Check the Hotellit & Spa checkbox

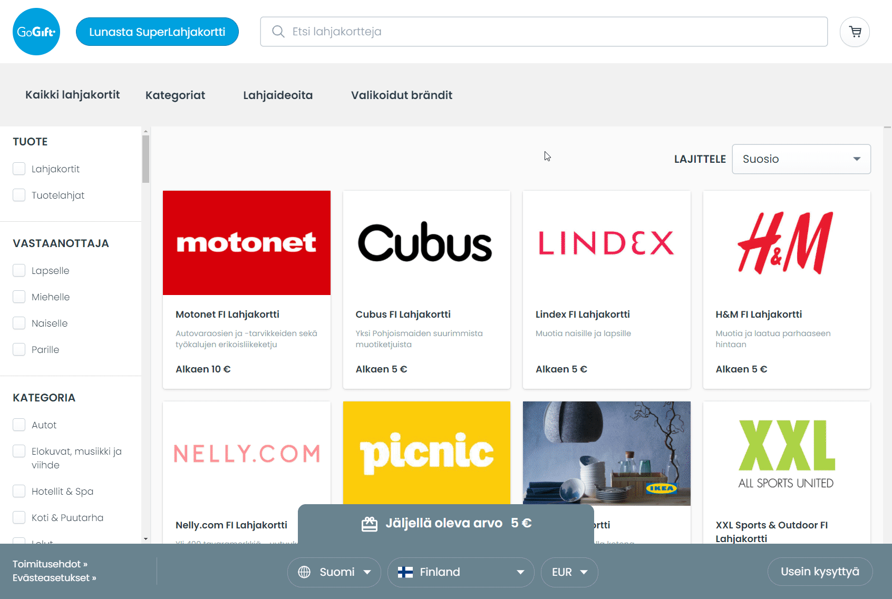click(19, 491)
